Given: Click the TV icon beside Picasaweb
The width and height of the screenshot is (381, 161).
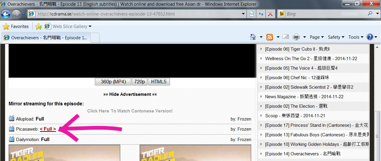Looking at the screenshot, I should (12, 129).
